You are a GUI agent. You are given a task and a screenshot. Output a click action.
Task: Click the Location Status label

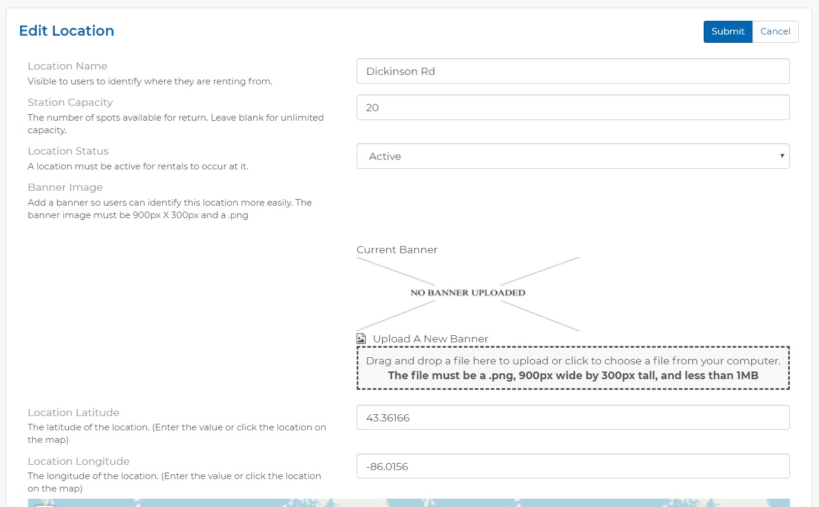(68, 151)
